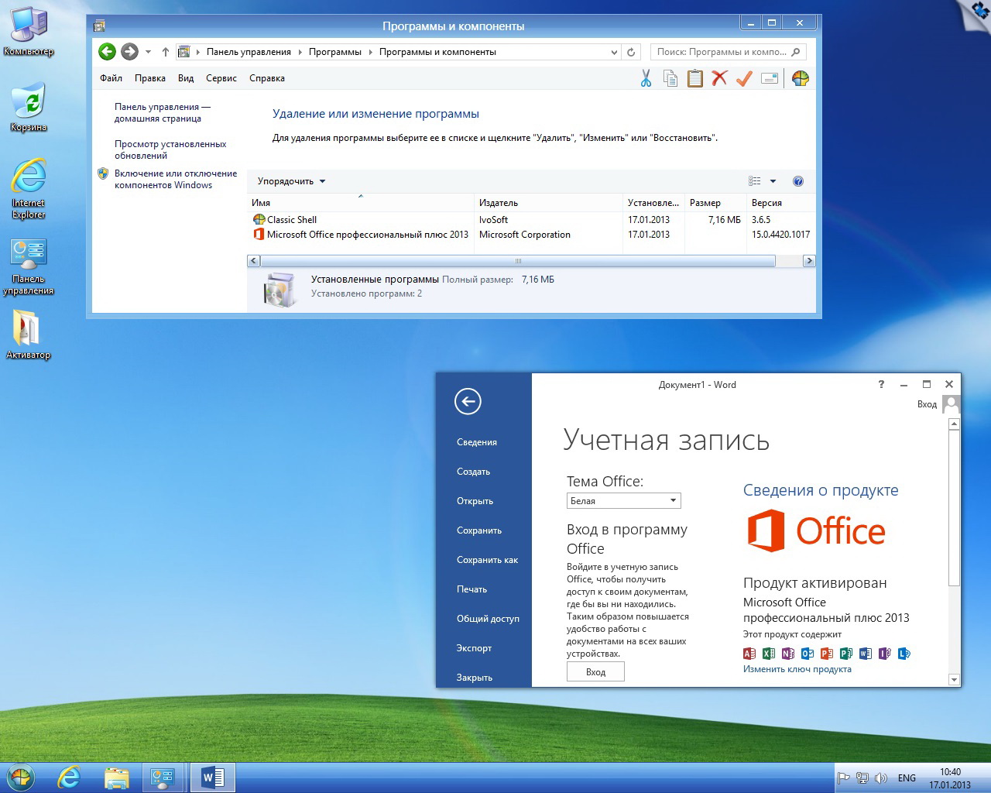The image size is (991, 793).
Task: Click the Excel icon in product info
Action: click(769, 654)
